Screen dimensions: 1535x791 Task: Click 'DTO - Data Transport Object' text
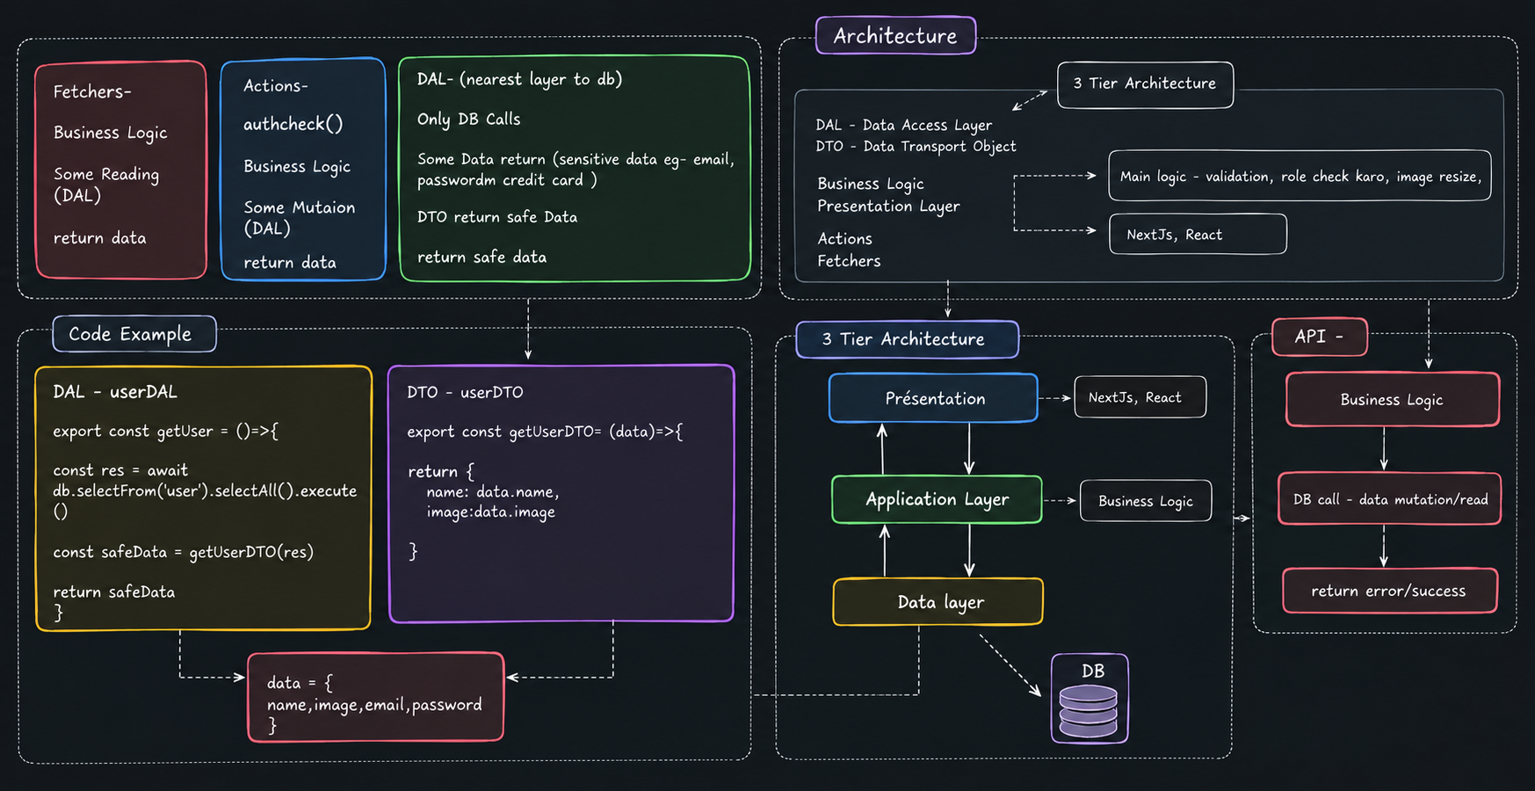point(916,147)
